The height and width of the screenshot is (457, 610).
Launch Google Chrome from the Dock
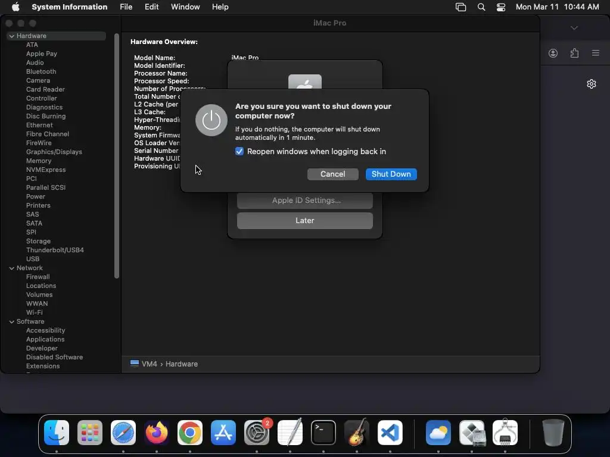(190, 433)
